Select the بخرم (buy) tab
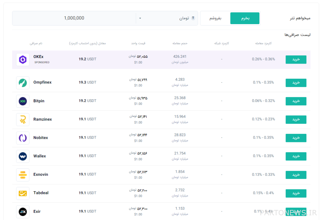Screen dimensions: 322x220 [x=245, y=18]
